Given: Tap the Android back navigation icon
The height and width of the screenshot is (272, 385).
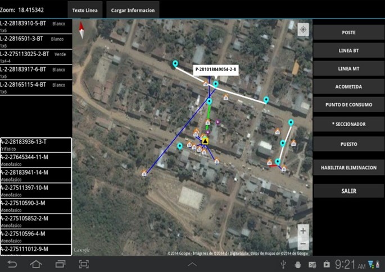Looking at the screenshot, I should pyautogui.click(x=12, y=264).
